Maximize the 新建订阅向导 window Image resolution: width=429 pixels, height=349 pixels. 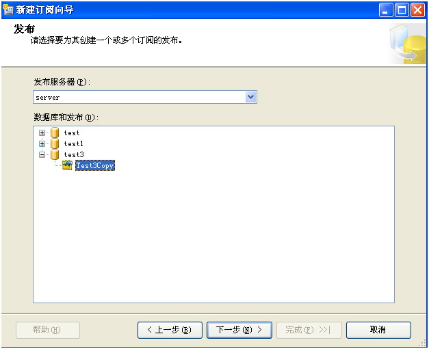pos(402,10)
